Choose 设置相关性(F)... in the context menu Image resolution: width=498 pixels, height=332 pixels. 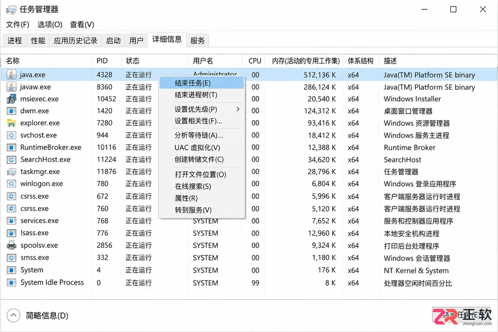(202, 121)
